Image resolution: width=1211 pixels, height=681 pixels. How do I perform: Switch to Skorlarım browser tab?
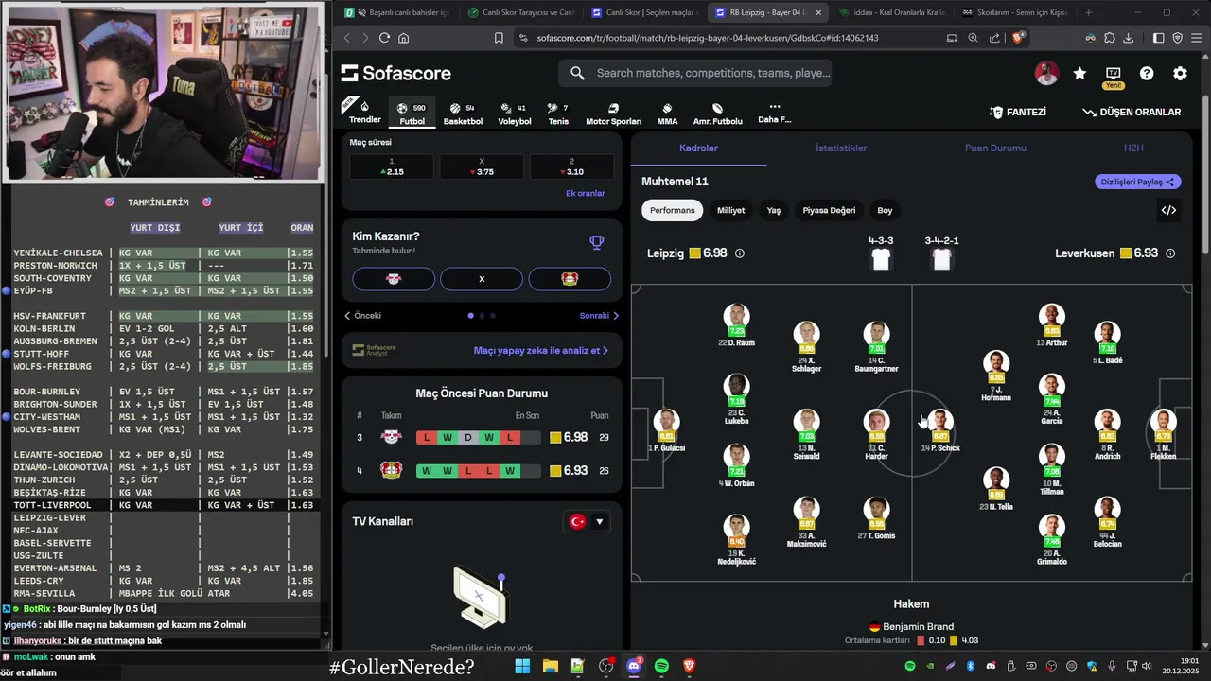pos(1015,12)
